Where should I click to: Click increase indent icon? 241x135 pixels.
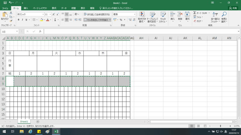point(80,19)
